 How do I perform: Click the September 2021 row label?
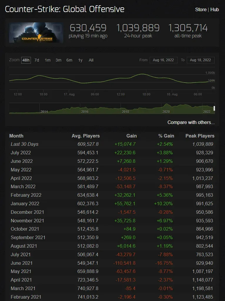pos(28,237)
